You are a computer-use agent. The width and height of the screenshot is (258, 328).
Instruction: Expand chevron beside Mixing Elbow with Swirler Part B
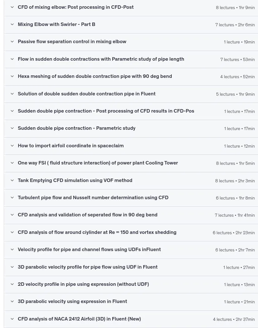[x=12, y=24]
